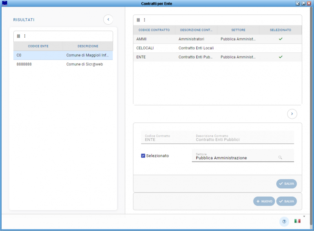Viewport: 314px width, 231px height.
Task: Sort by the Settore column header
Action: (x=238, y=30)
